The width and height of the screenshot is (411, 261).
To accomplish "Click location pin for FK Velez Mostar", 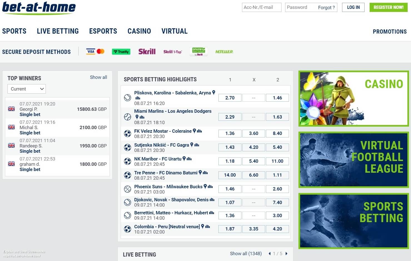I will [x=195, y=131].
